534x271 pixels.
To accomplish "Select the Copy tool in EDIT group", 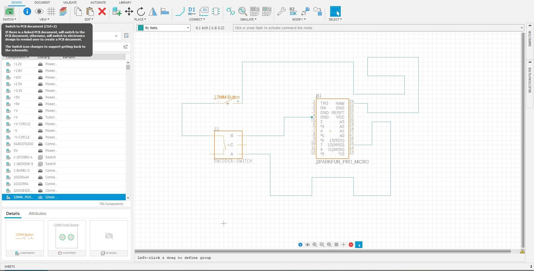I will [x=78, y=11].
